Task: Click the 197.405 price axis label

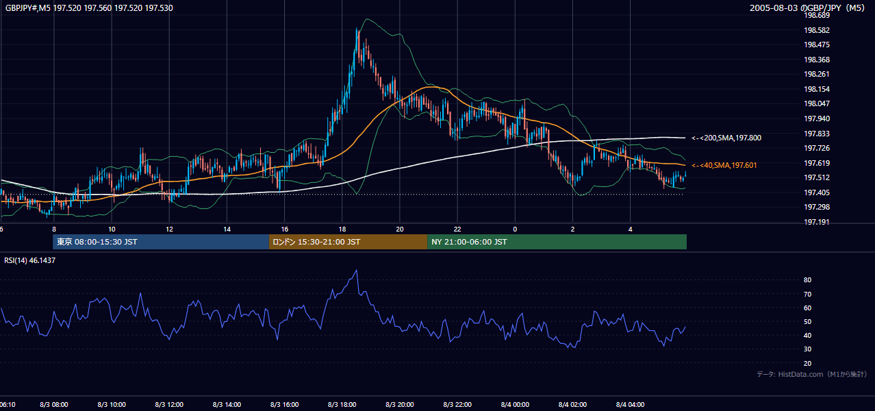Action: [817, 192]
